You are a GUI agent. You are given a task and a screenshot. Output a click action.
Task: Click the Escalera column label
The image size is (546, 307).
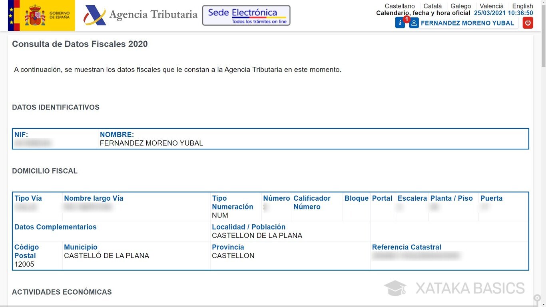point(412,198)
